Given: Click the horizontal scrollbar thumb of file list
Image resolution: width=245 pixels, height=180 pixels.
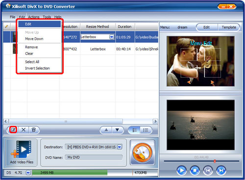Looking at the screenshot, I should pos(66,121).
